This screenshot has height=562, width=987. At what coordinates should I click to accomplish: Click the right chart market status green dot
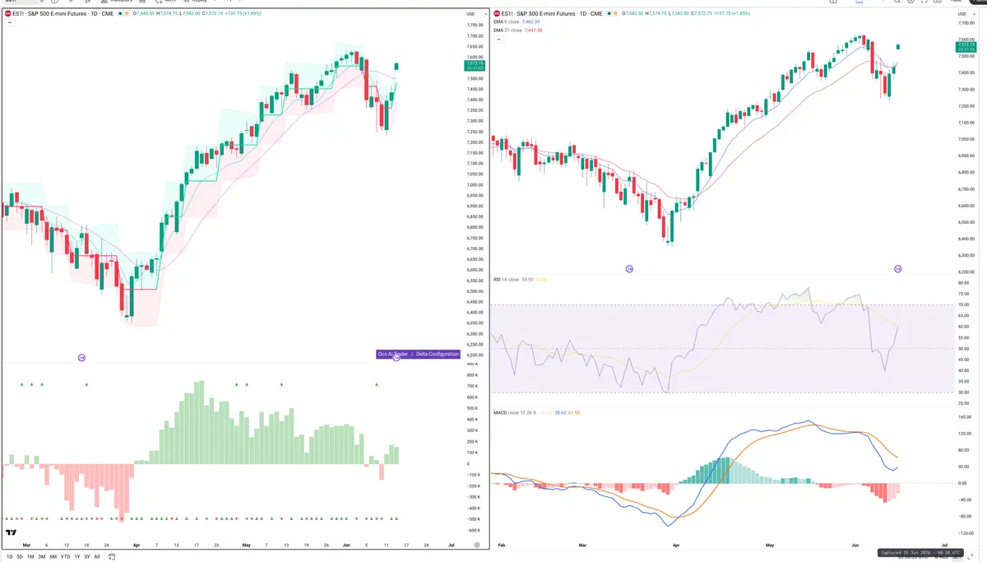609,14
